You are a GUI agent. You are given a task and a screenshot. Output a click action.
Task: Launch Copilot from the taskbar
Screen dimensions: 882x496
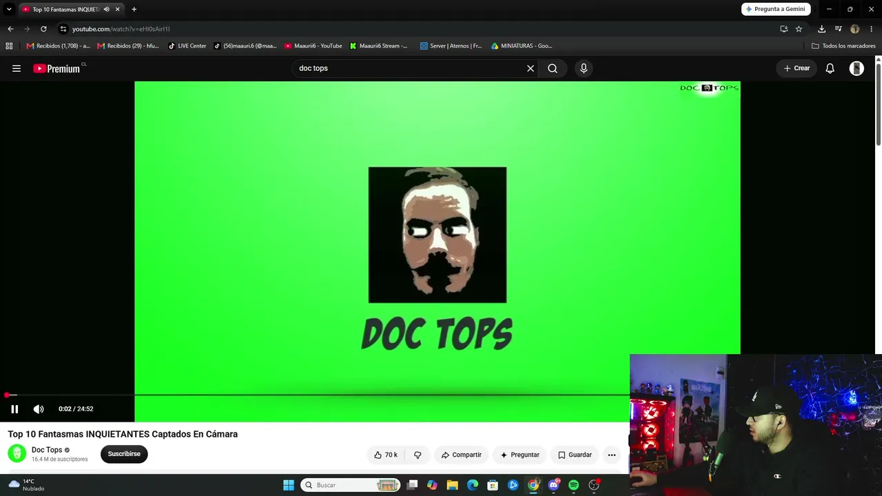point(432,485)
